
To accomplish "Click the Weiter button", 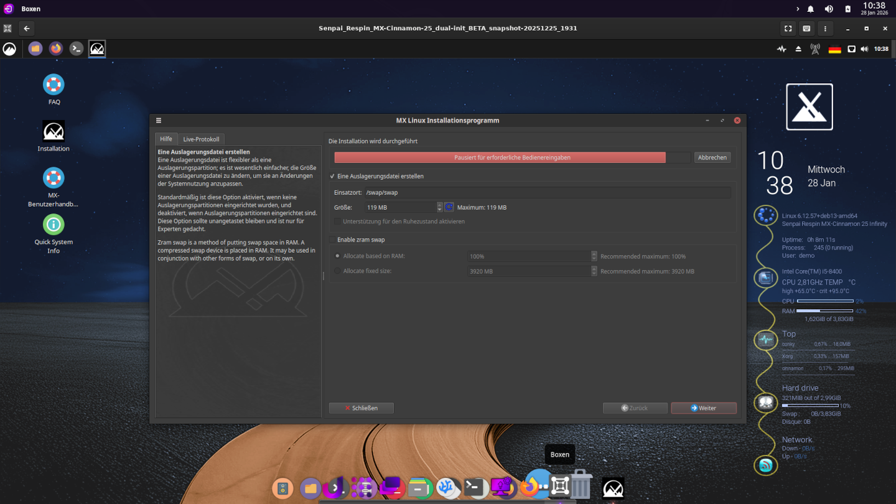I will [x=703, y=408].
